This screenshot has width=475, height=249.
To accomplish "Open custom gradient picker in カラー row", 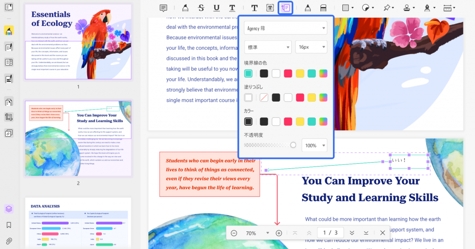I will 323,121.
